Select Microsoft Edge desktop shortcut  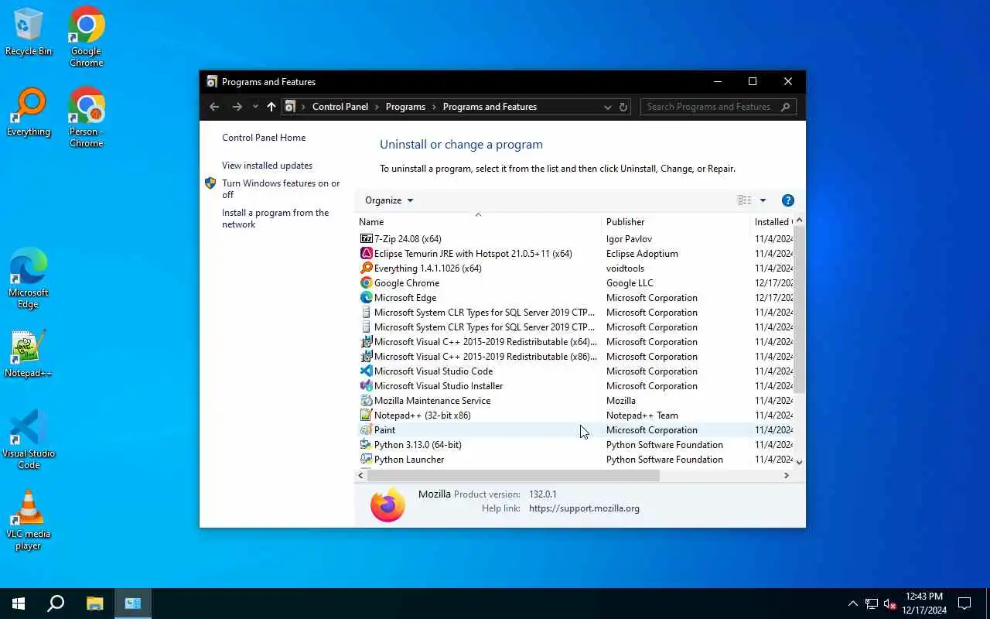(x=29, y=279)
